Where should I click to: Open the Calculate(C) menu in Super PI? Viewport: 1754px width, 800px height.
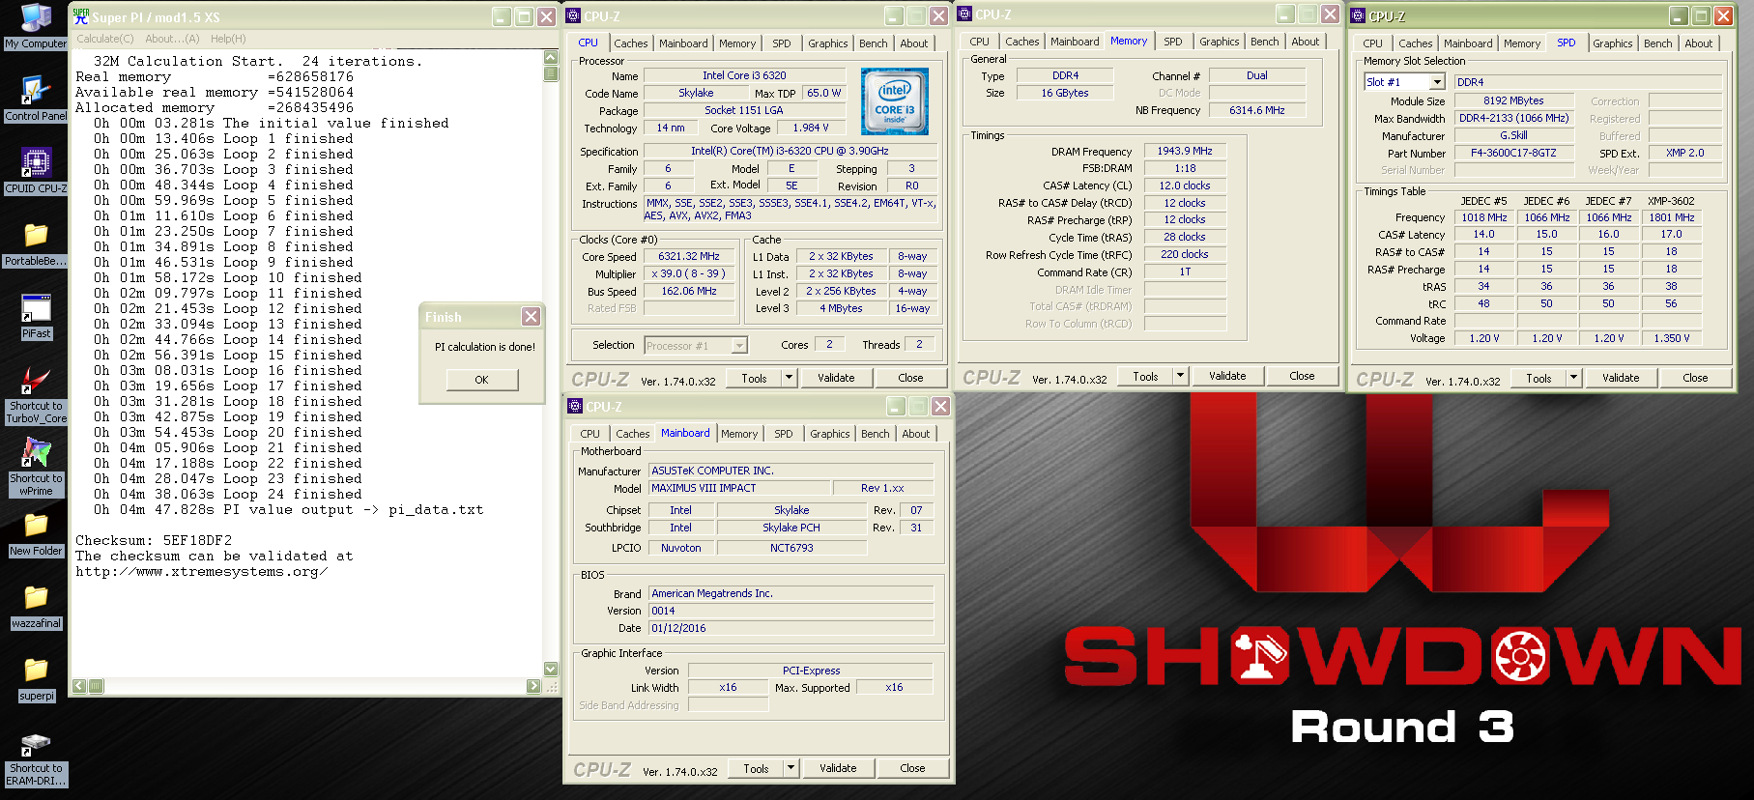[x=105, y=39]
